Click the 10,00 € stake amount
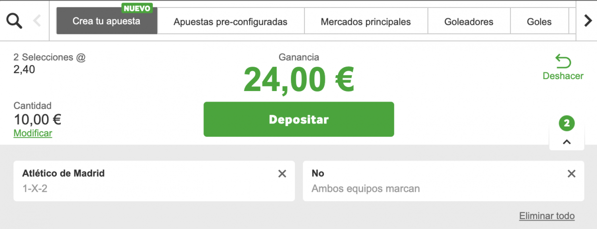 point(37,119)
